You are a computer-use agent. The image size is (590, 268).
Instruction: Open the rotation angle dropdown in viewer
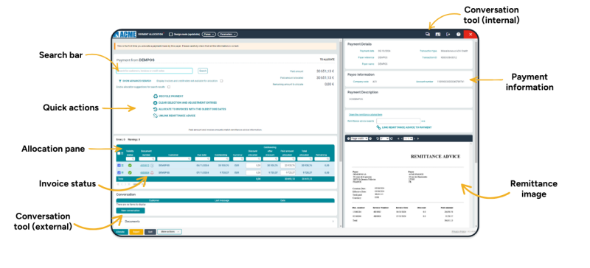coord(384,138)
